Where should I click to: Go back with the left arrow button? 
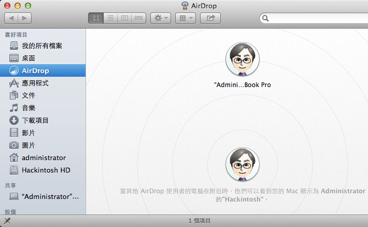pyautogui.click(x=11, y=18)
